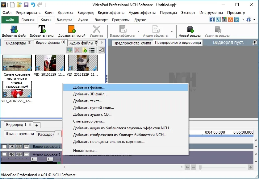The height and width of the screenshot is (179, 259).
Task: Click the timeline zoom out minus button
Action: [x=194, y=167]
